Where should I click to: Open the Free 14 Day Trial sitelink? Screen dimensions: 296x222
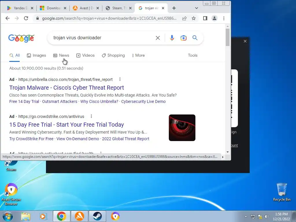pyautogui.click(x=24, y=101)
